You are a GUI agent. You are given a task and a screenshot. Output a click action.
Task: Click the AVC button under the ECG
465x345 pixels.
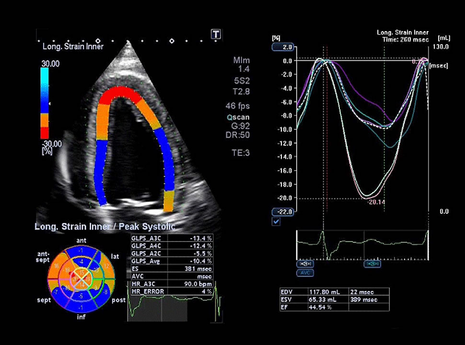point(305,273)
